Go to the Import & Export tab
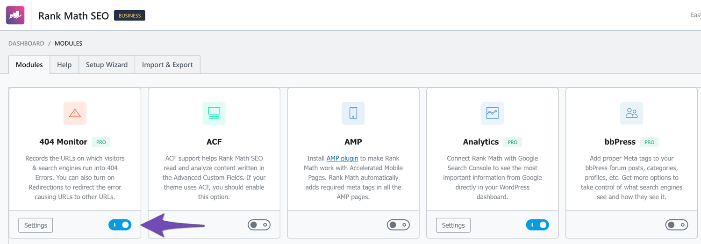The width and height of the screenshot is (701, 244). point(167,65)
